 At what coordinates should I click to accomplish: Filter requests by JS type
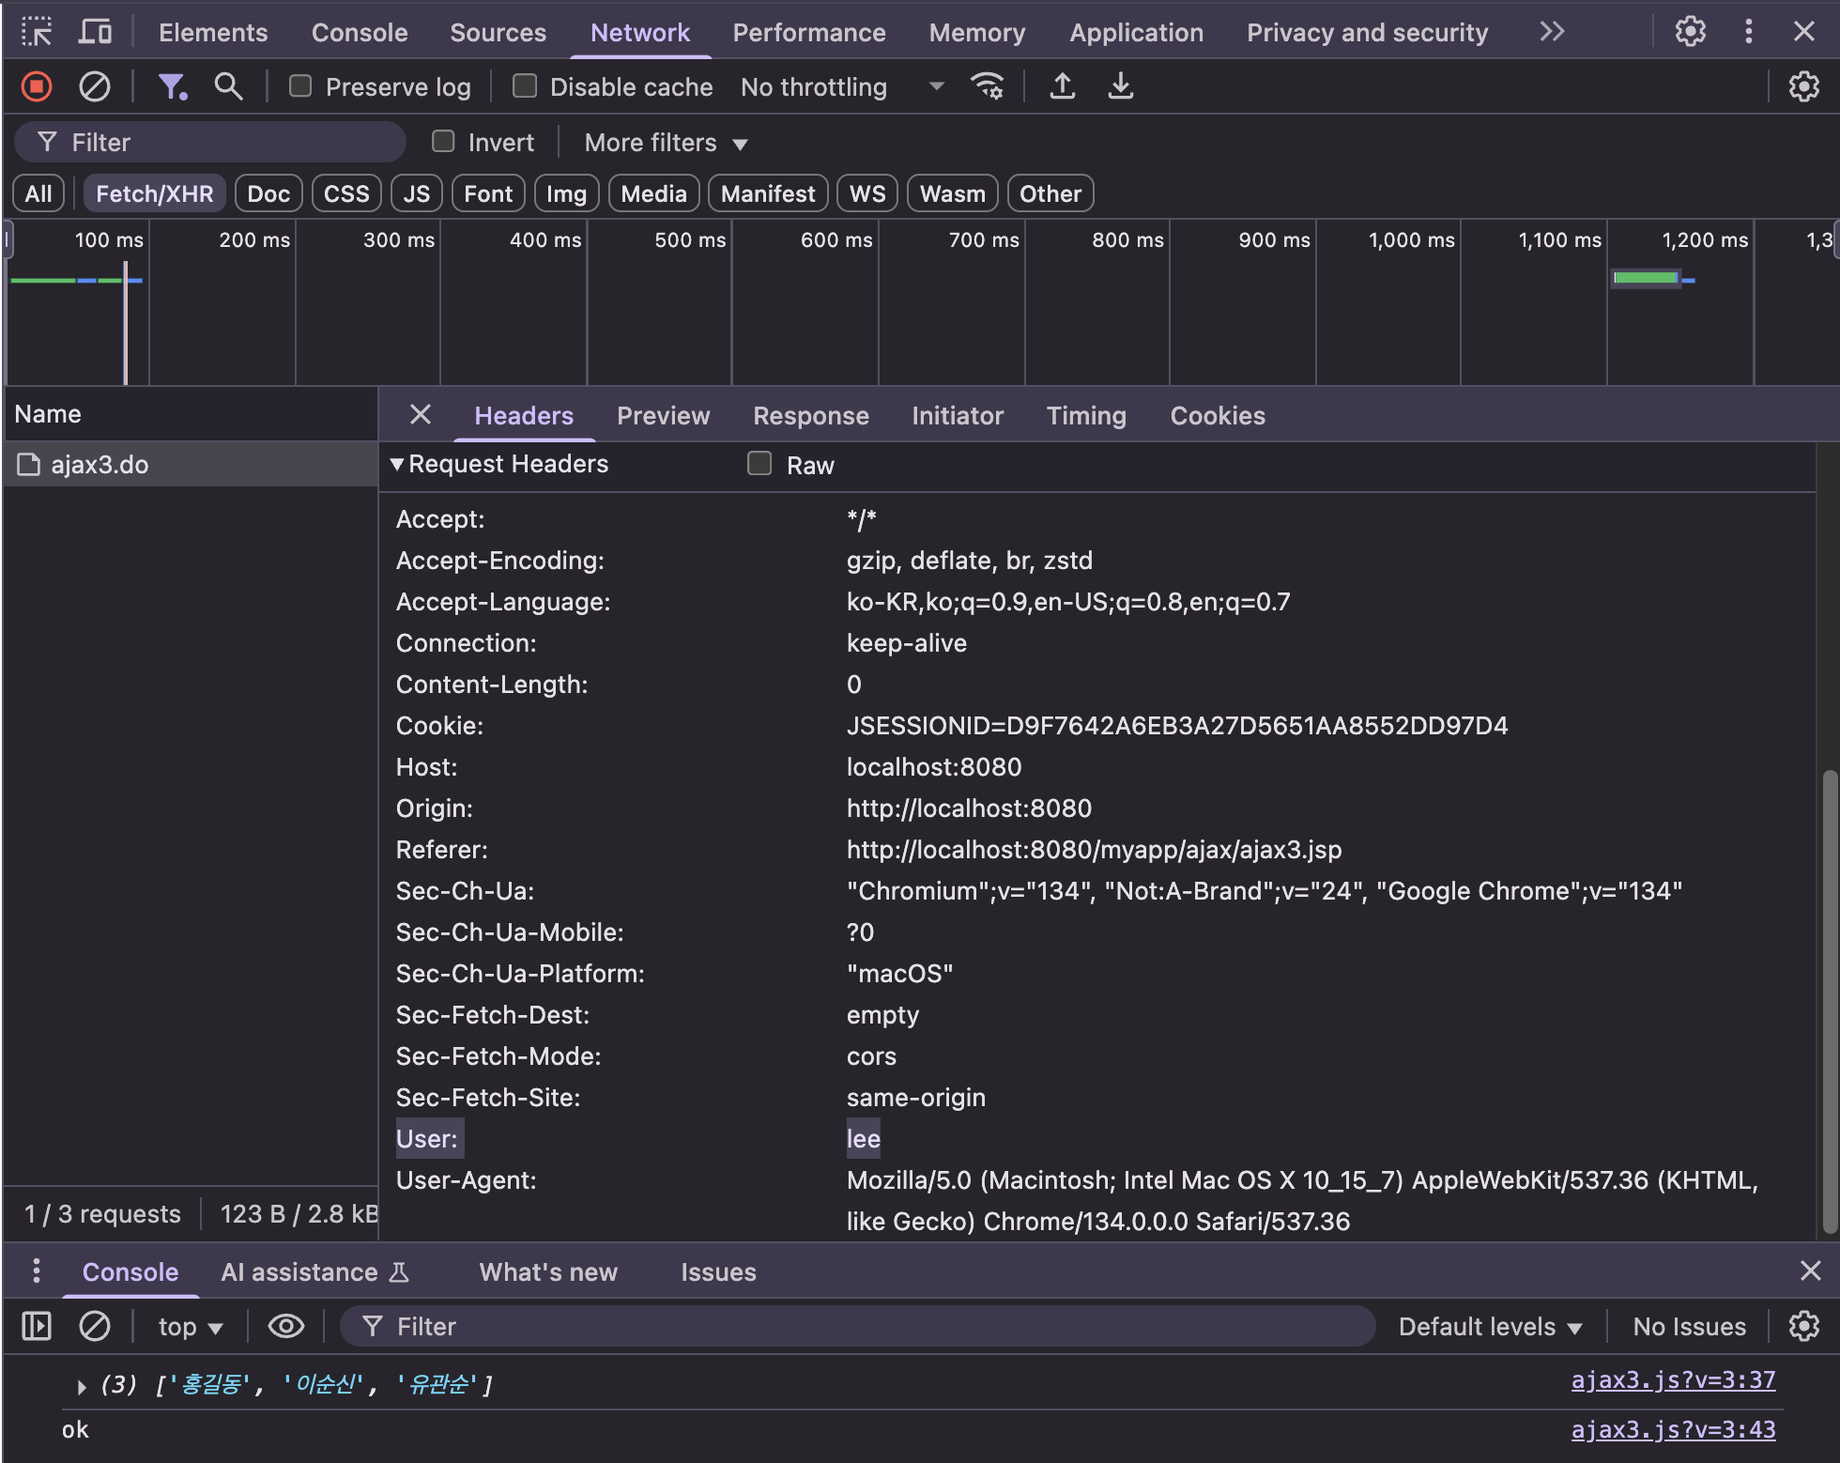pyautogui.click(x=416, y=194)
